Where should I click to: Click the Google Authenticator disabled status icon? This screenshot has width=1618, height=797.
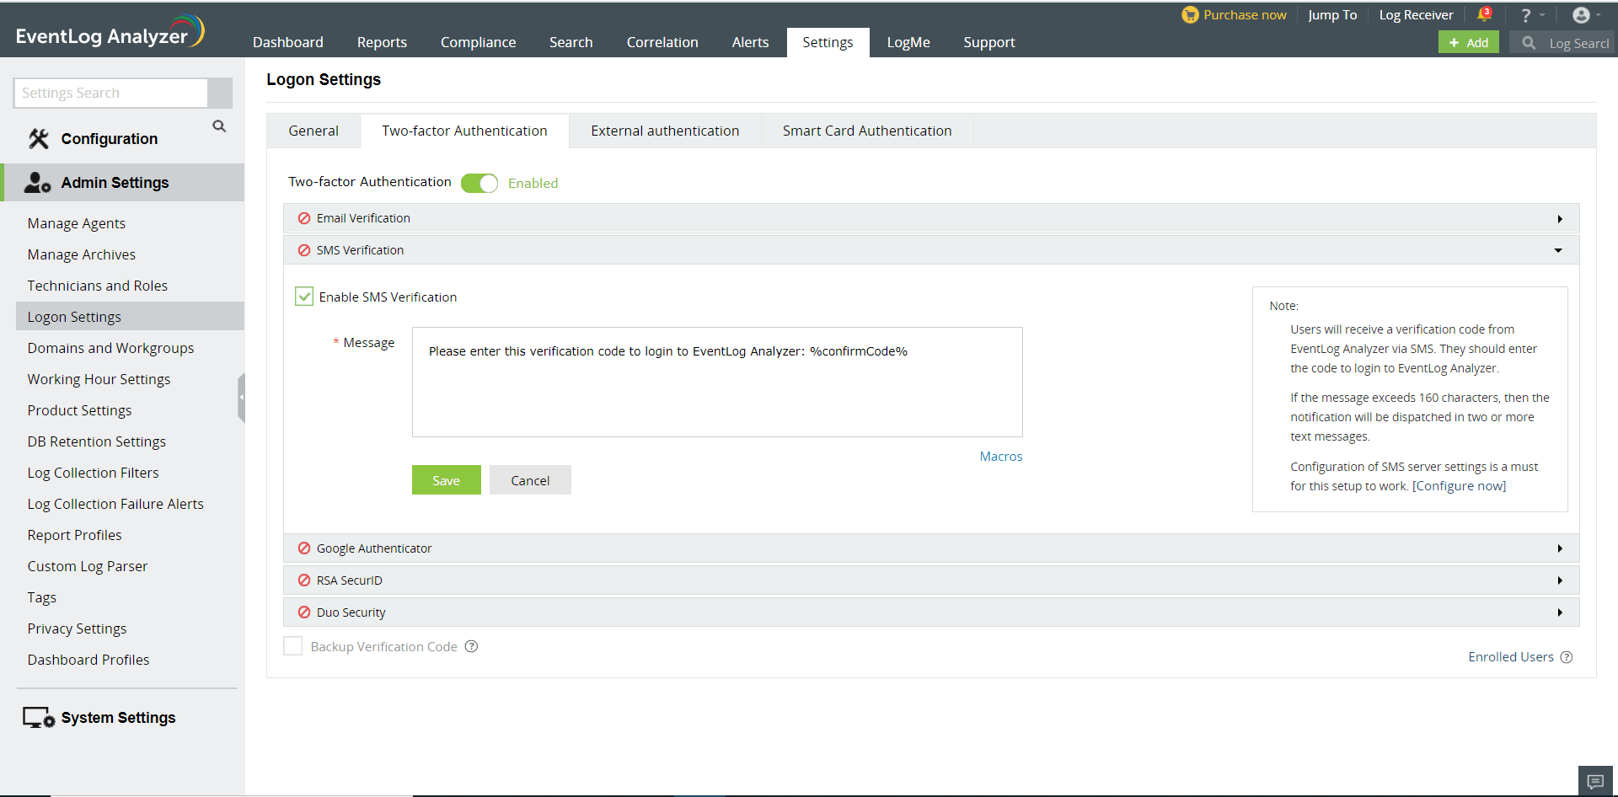click(304, 548)
